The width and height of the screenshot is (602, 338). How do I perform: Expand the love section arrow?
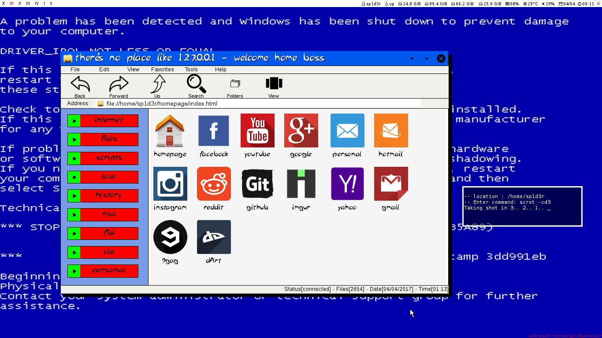pos(74,177)
